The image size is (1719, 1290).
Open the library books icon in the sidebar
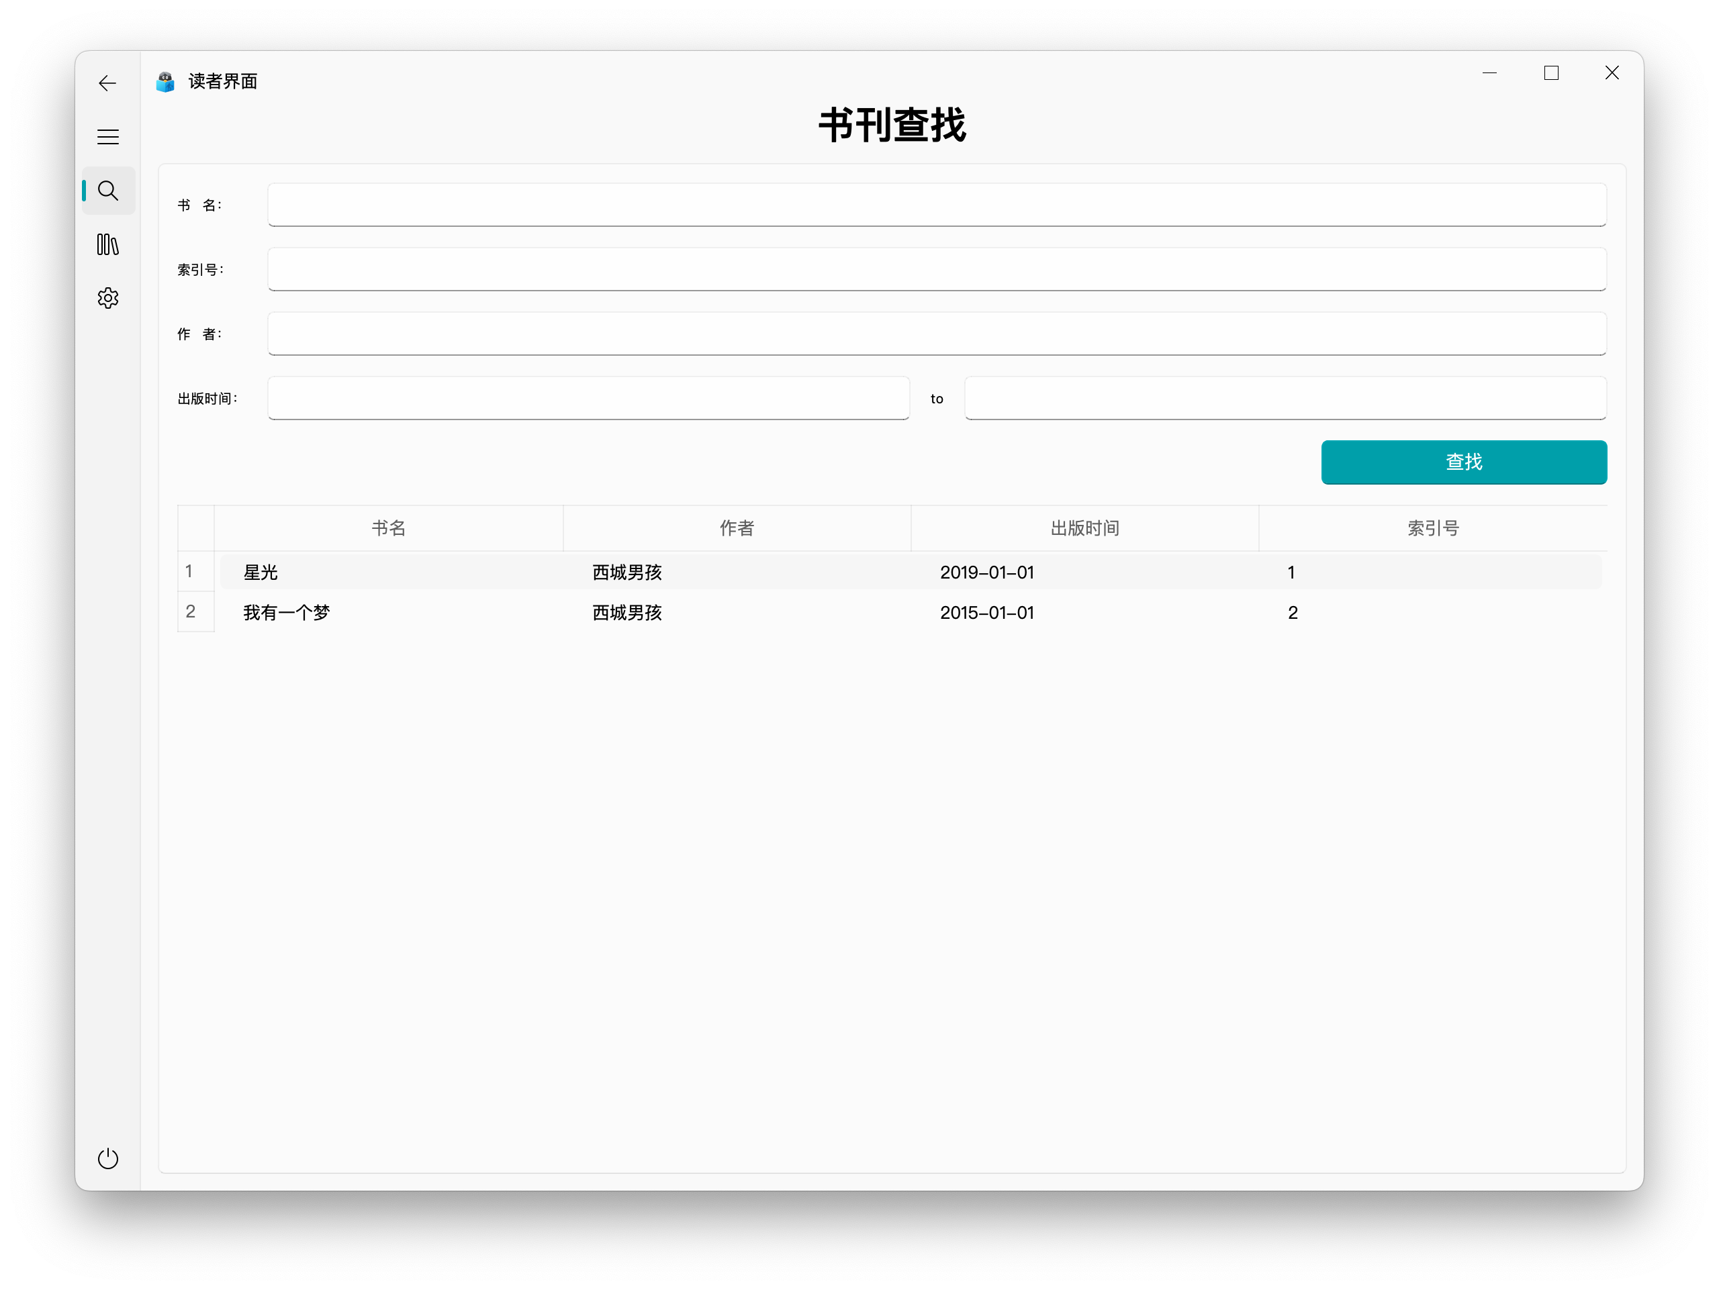107,244
